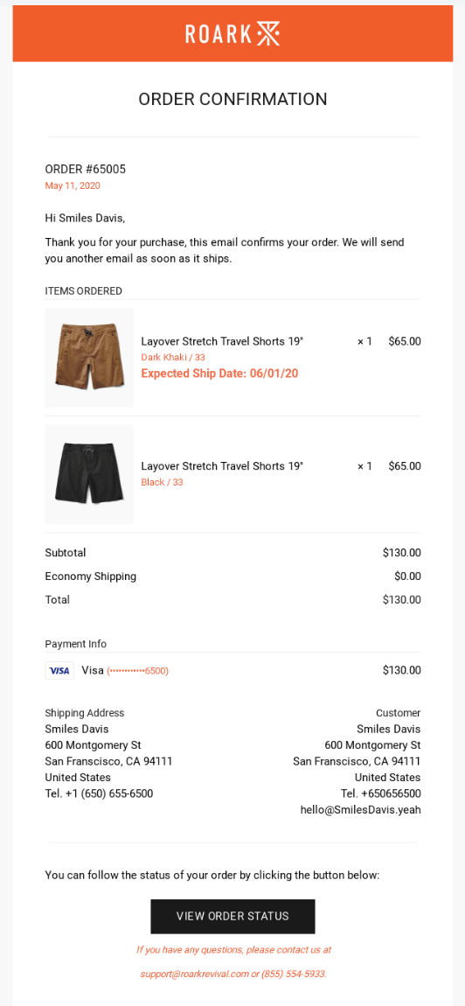
Task: Click the Roark logo in the header
Action: (x=232, y=34)
